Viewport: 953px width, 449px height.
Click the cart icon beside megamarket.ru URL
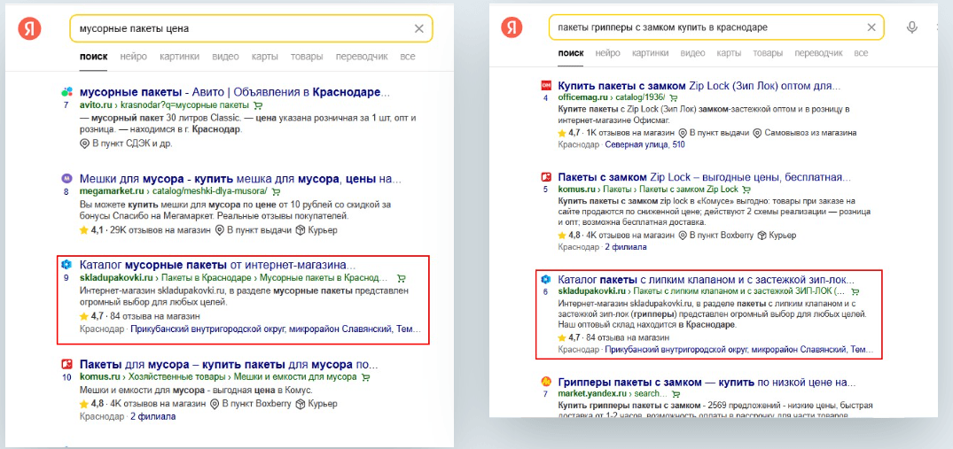(x=276, y=191)
